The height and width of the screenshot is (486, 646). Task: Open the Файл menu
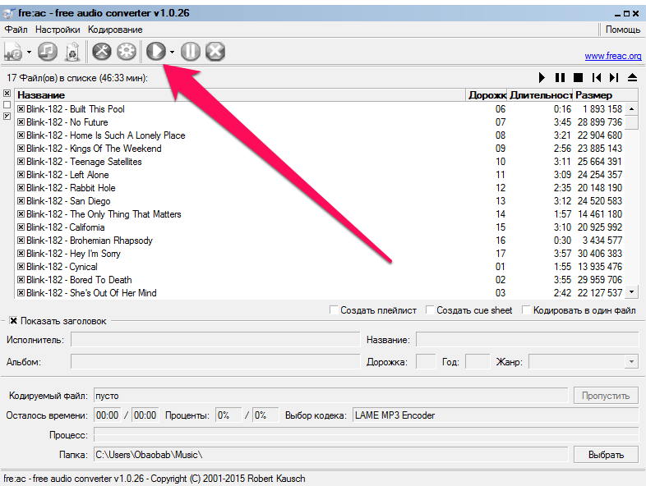coord(16,30)
